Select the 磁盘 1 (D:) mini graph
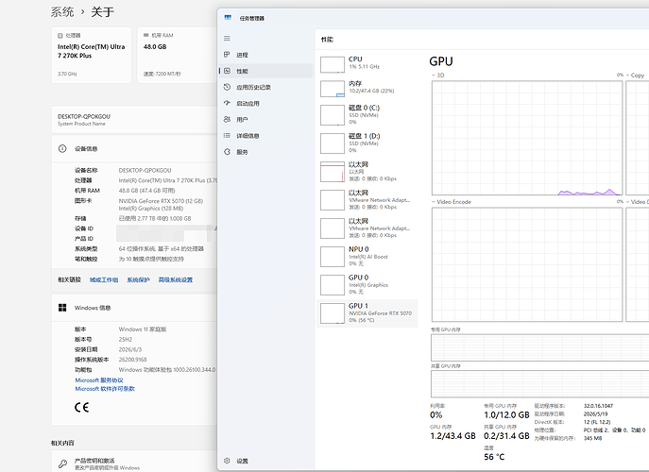 333,143
